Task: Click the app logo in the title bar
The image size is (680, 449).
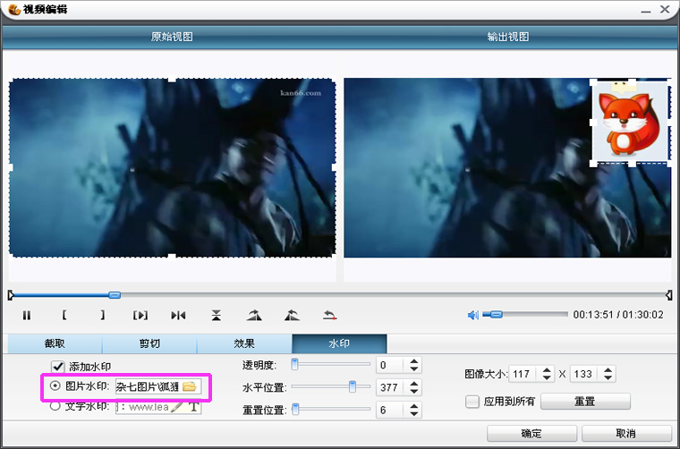Action: [x=14, y=9]
